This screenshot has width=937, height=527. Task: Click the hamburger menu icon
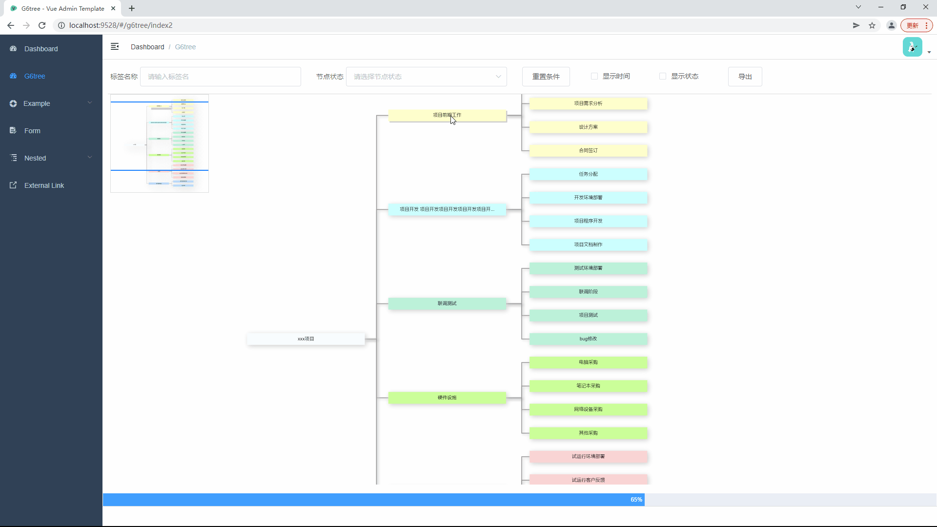coord(115,46)
